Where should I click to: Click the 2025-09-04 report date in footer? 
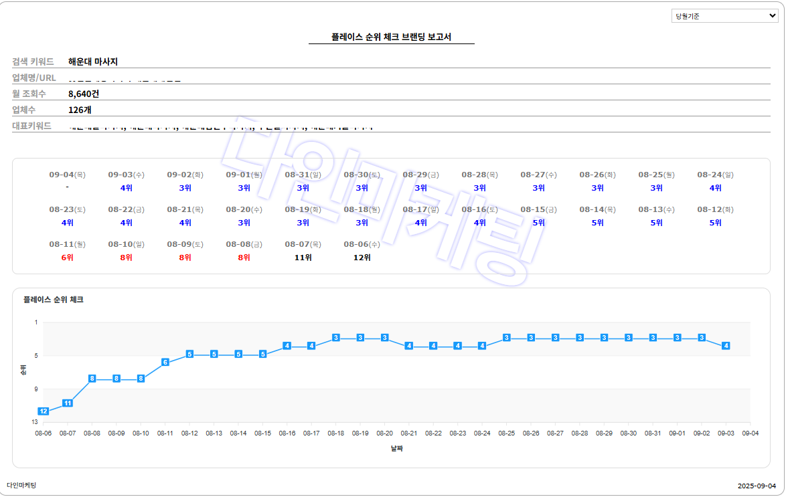[x=757, y=486]
